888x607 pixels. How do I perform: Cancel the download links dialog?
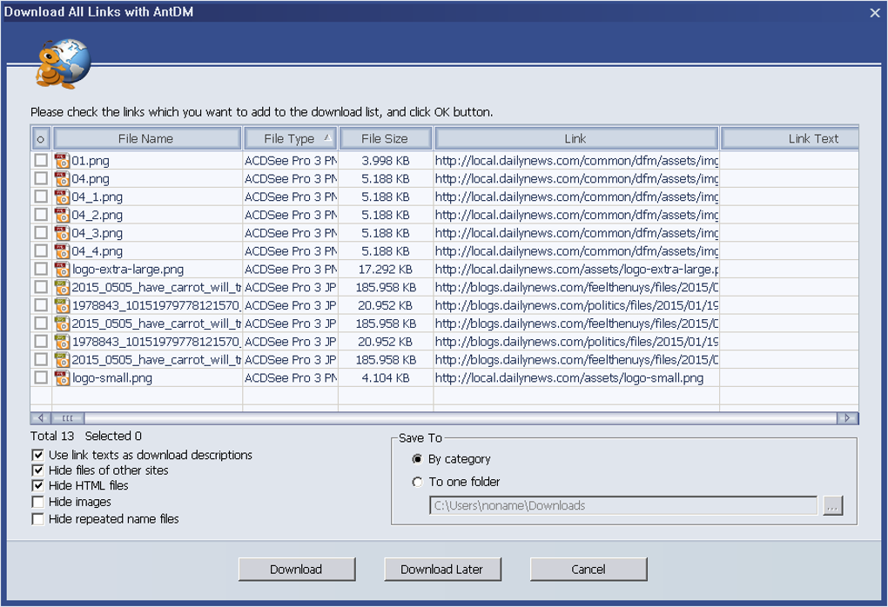tap(589, 569)
